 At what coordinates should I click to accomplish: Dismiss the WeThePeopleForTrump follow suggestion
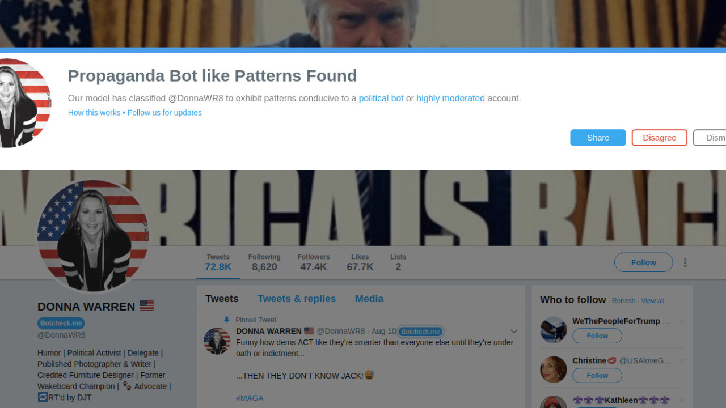[x=682, y=322]
